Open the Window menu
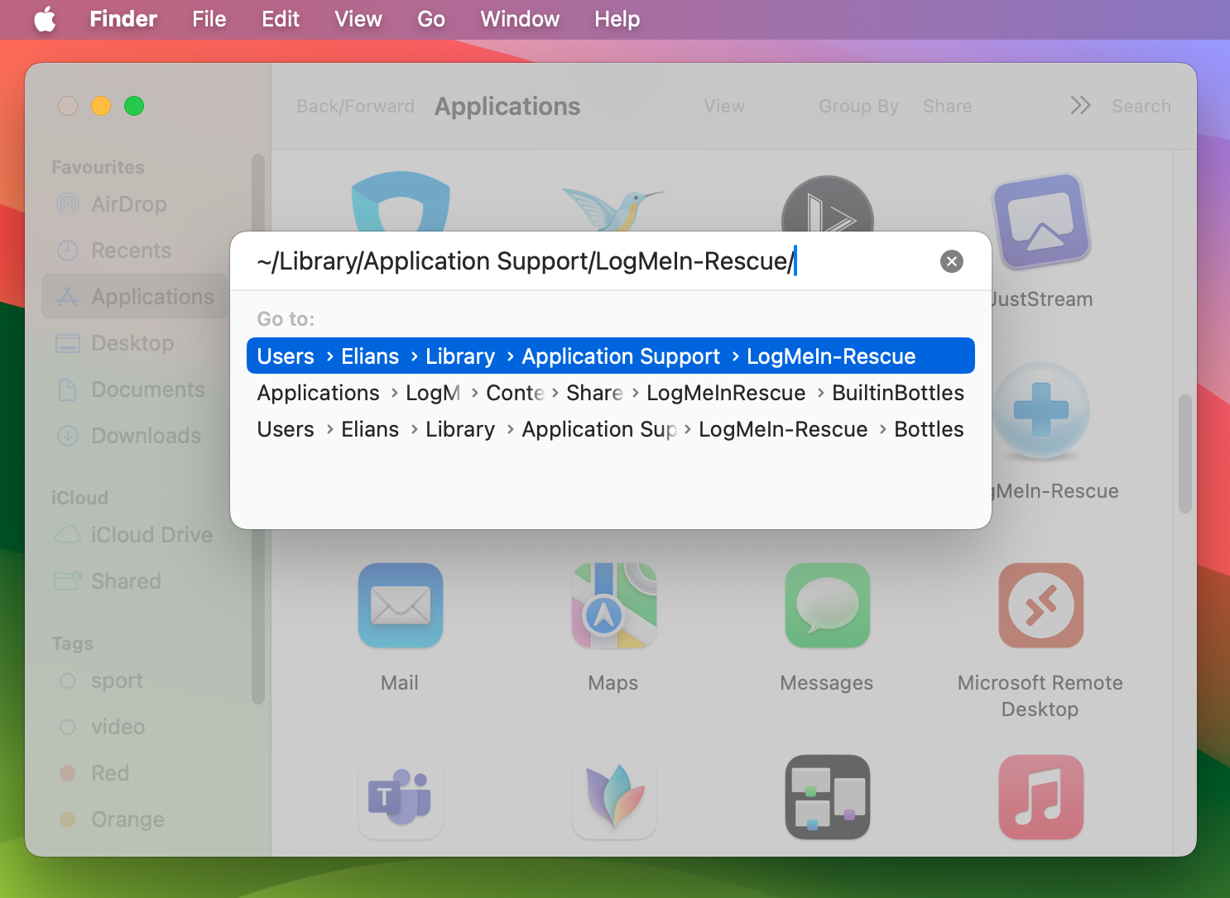The height and width of the screenshot is (898, 1230). (520, 19)
